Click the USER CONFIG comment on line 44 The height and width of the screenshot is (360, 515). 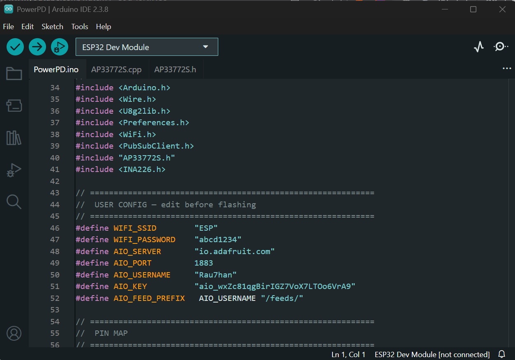166,204
